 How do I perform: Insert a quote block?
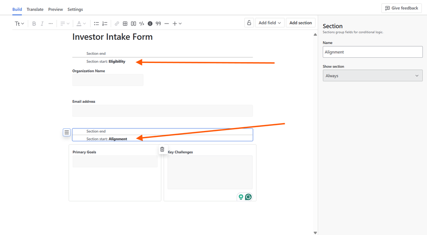pos(158,24)
